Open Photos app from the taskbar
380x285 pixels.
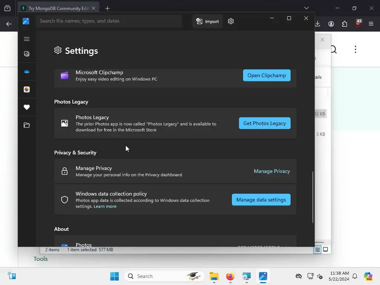(x=263, y=276)
